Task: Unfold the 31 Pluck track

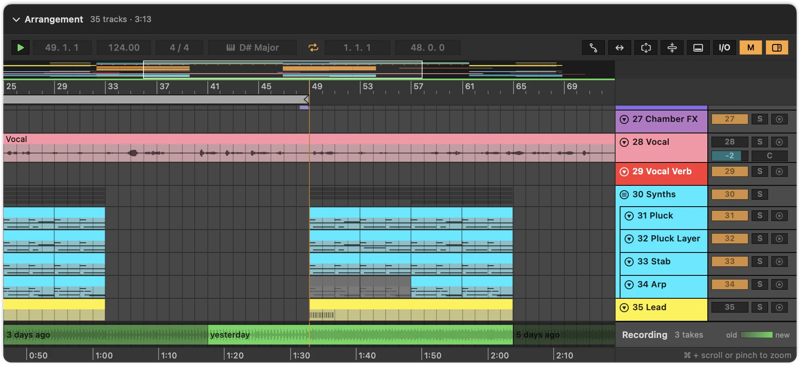Action: [x=629, y=216]
